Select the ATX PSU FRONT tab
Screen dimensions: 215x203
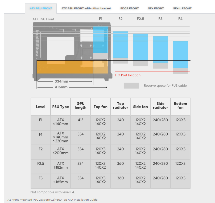tap(41, 8)
